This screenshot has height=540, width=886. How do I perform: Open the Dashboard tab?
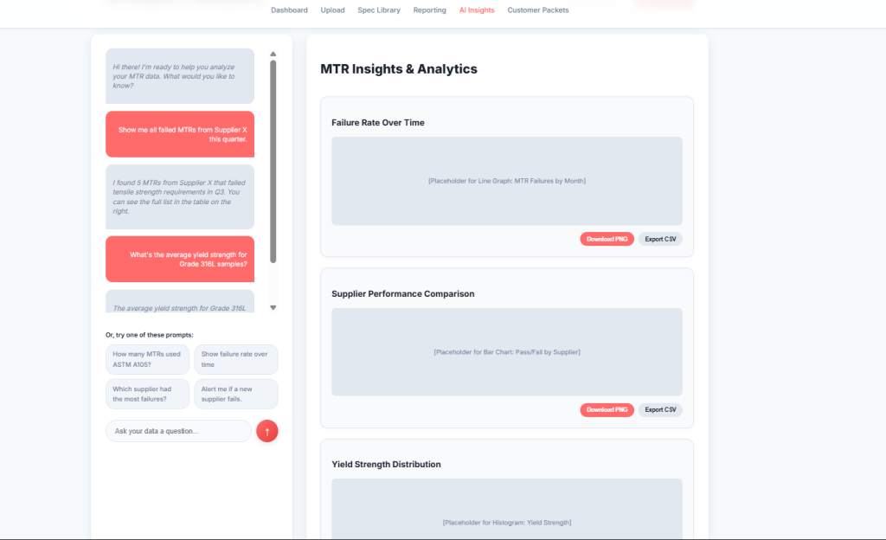tap(289, 10)
